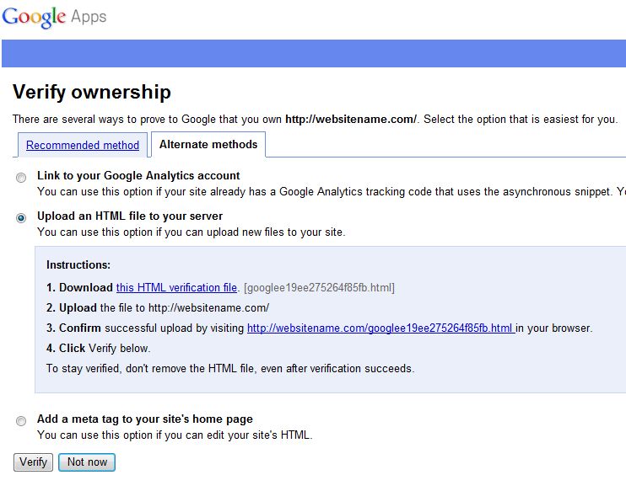The width and height of the screenshot is (626, 491).
Task: Click the Google Apps logo
Action: pos(54,17)
